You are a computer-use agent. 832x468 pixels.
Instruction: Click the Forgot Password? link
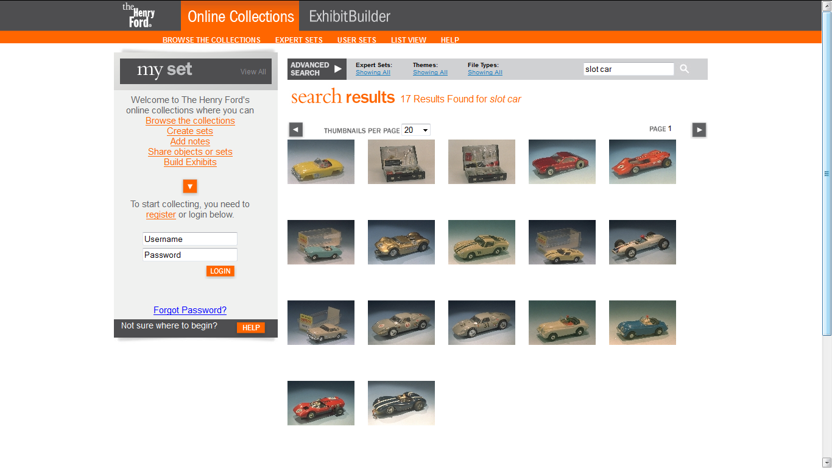pyautogui.click(x=190, y=310)
